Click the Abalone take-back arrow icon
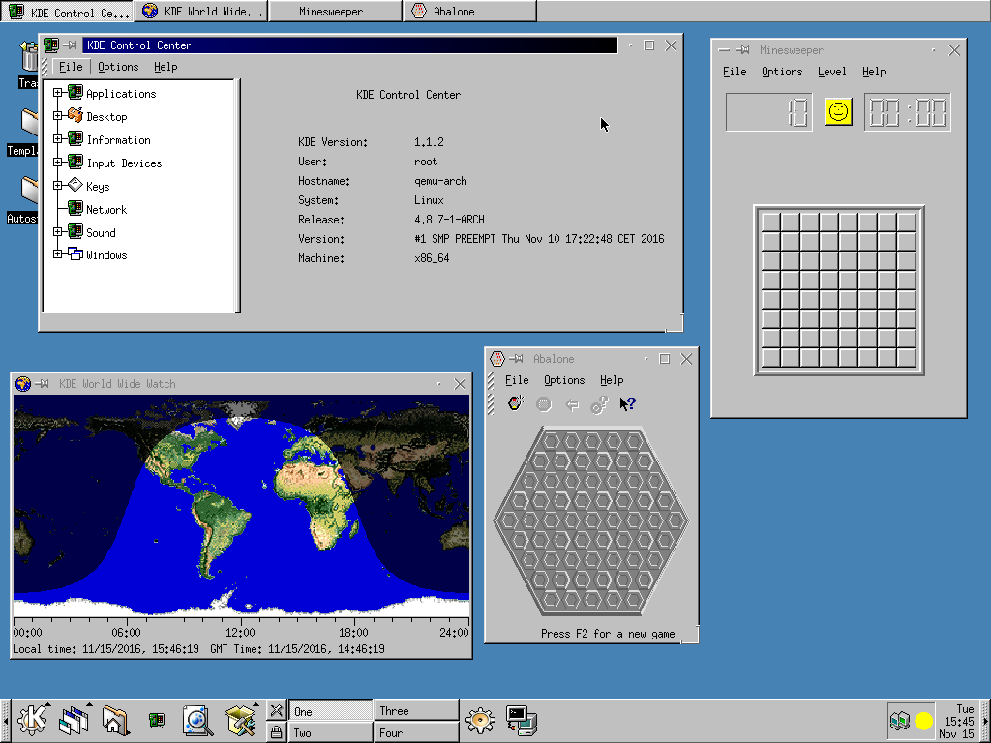This screenshot has width=991, height=743. click(x=572, y=404)
